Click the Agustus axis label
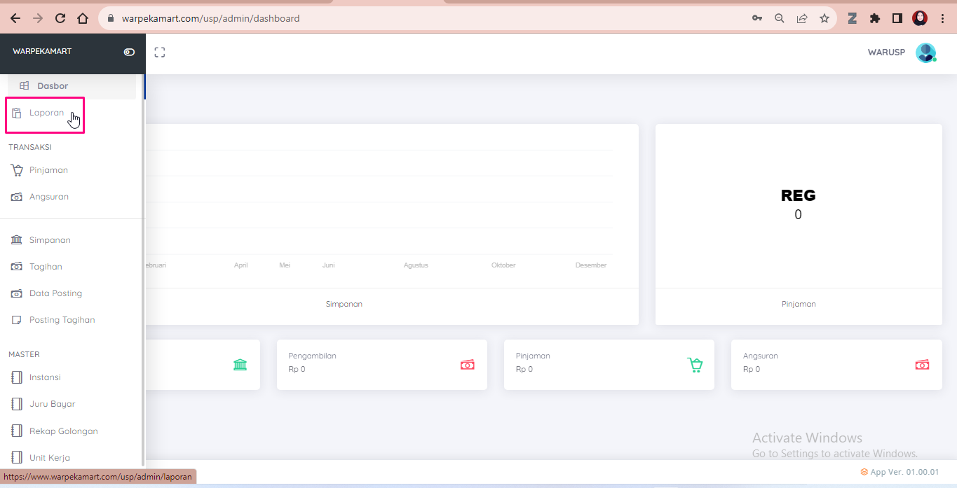This screenshot has height=488, width=957. pyautogui.click(x=416, y=265)
